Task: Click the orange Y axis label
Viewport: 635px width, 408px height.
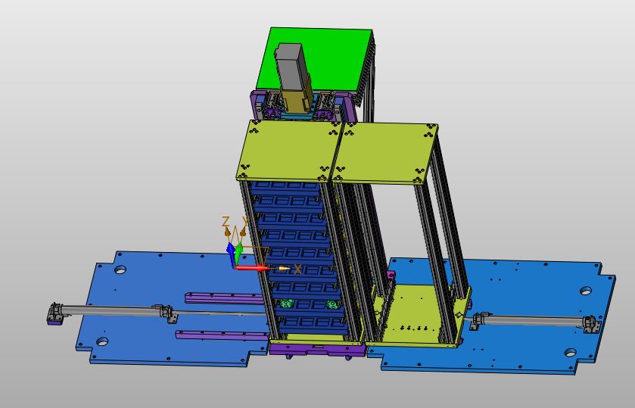Action: tap(244, 221)
